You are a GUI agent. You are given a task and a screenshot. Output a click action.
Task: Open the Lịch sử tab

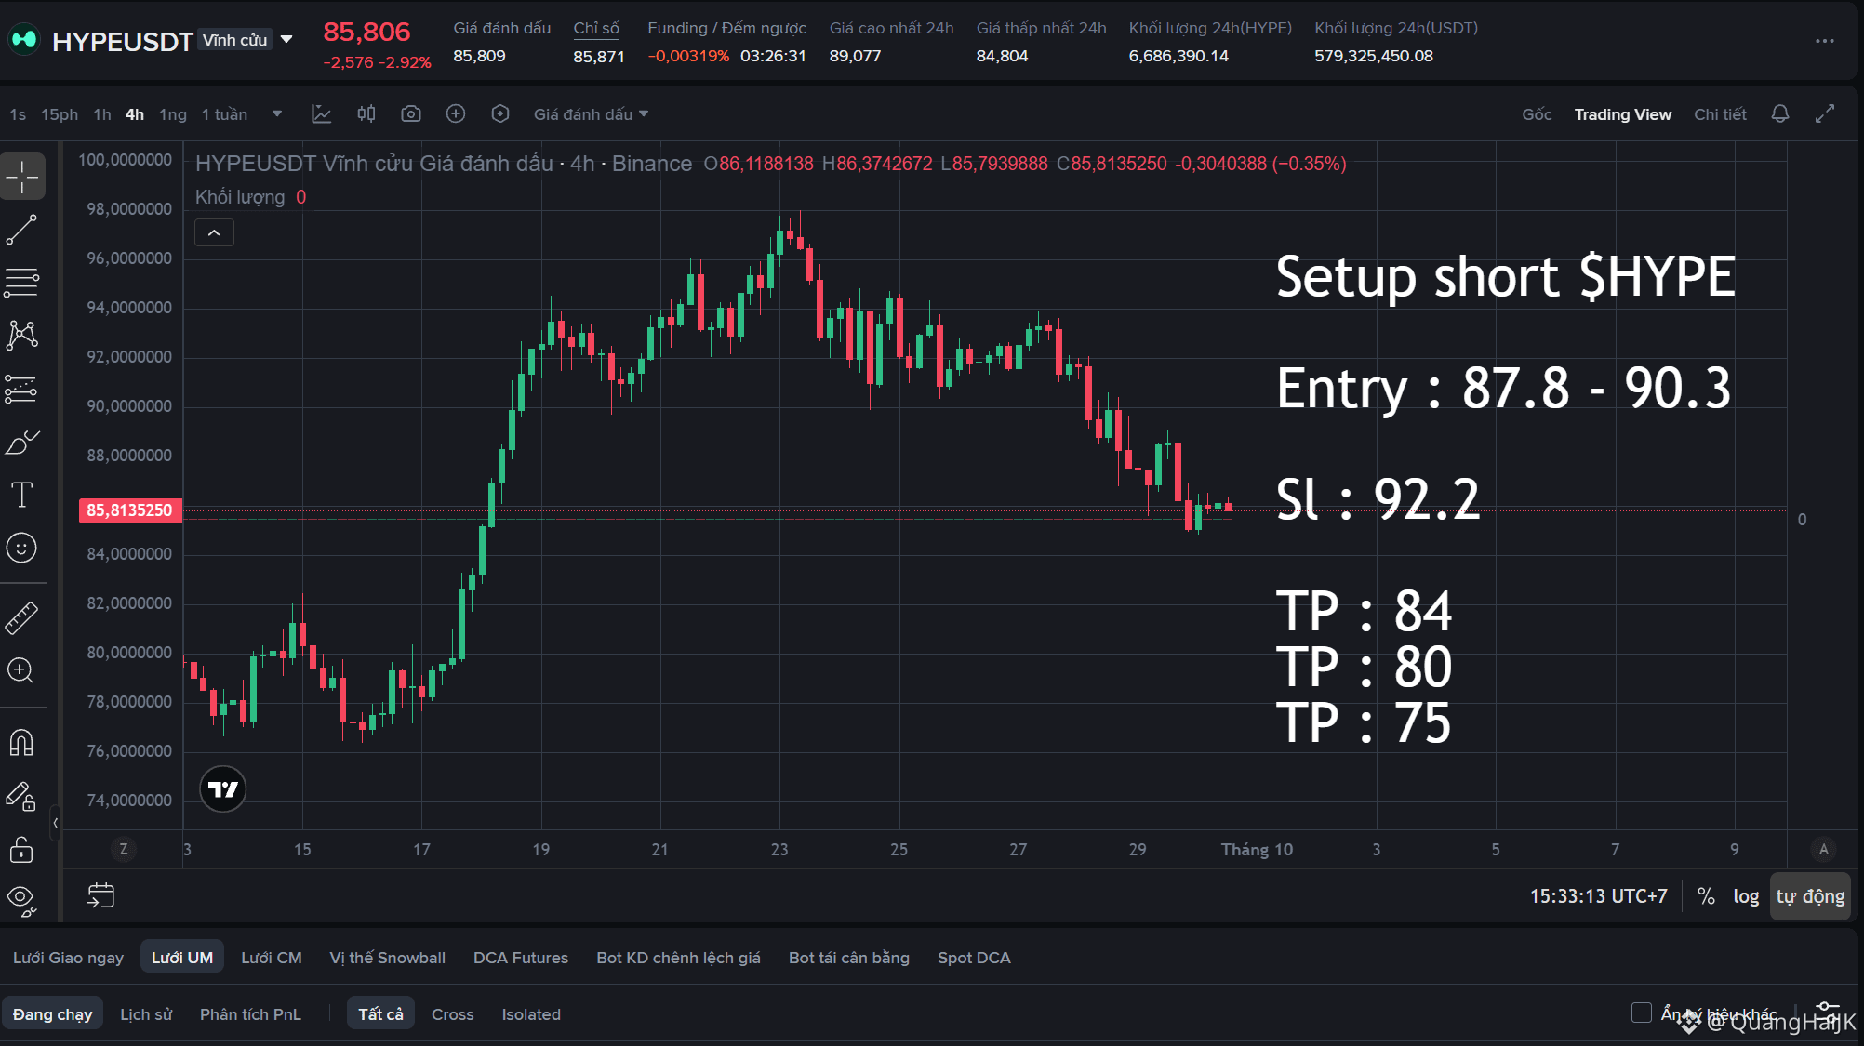coord(146,1014)
